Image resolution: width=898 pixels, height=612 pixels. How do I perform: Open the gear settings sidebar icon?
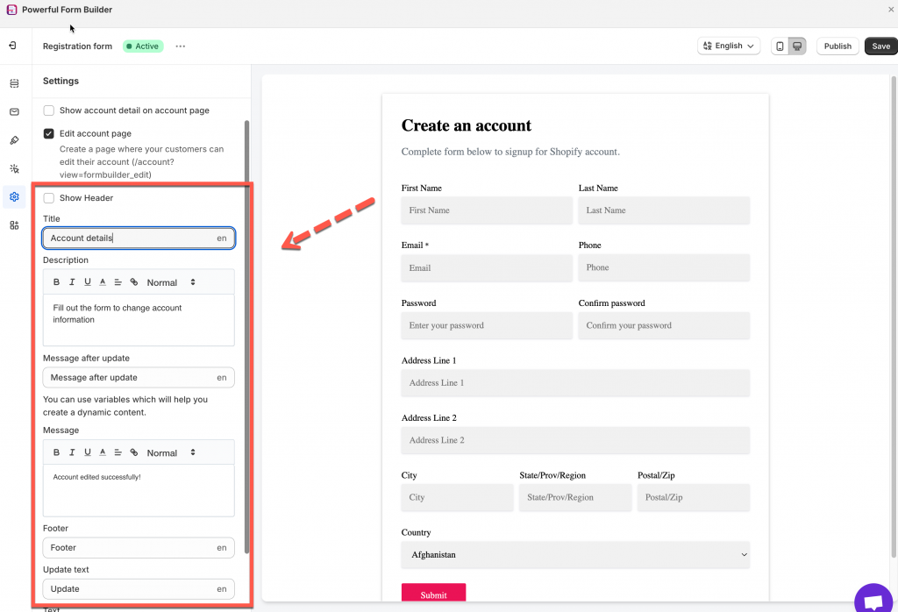tap(14, 197)
